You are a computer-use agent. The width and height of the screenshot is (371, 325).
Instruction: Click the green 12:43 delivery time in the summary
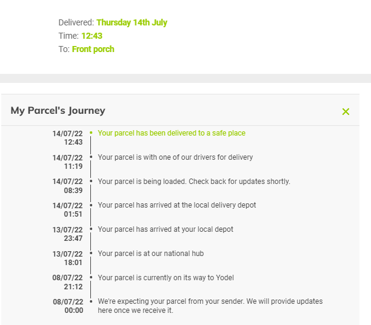(x=92, y=36)
